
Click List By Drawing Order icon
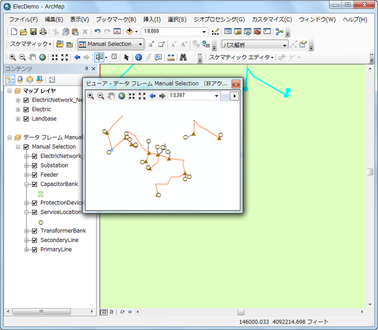[x=10, y=80]
